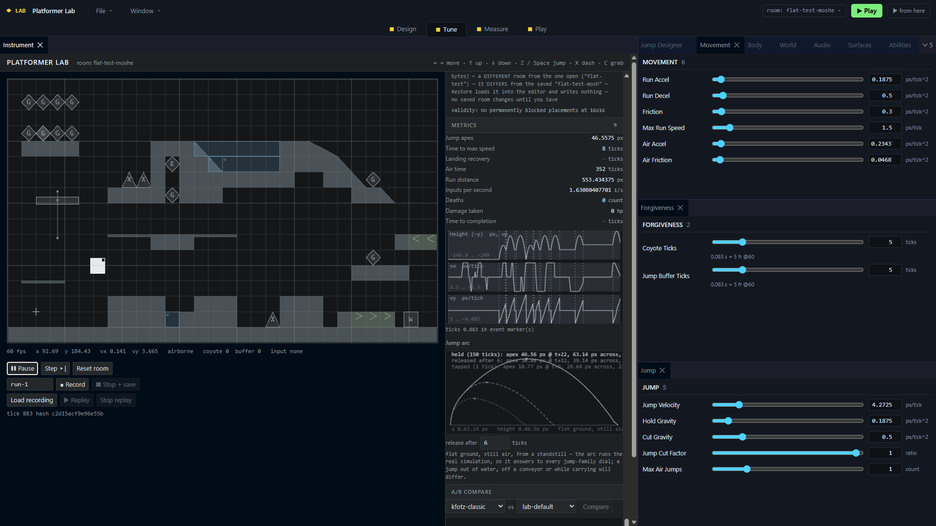This screenshot has width=936, height=526.
Task: Open the Window menu
Action: [145, 11]
